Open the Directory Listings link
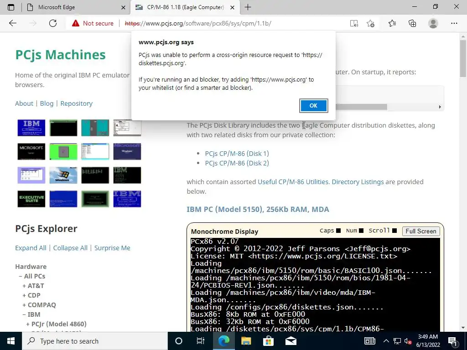Viewport: 467px width, 350px height. pos(358,182)
